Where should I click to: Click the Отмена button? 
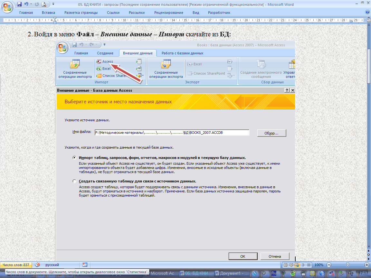(x=275, y=256)
